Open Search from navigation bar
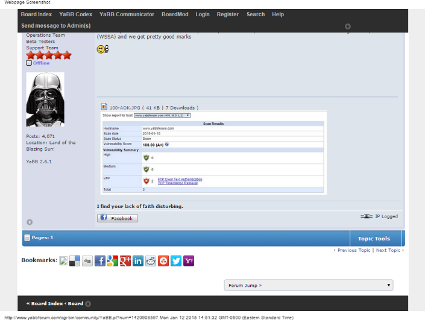 pyautogui.click(x=256, y=14)
